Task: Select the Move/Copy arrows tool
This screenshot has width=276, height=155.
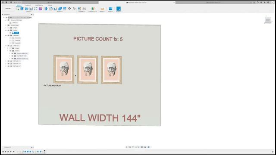Action: point(69,9)
